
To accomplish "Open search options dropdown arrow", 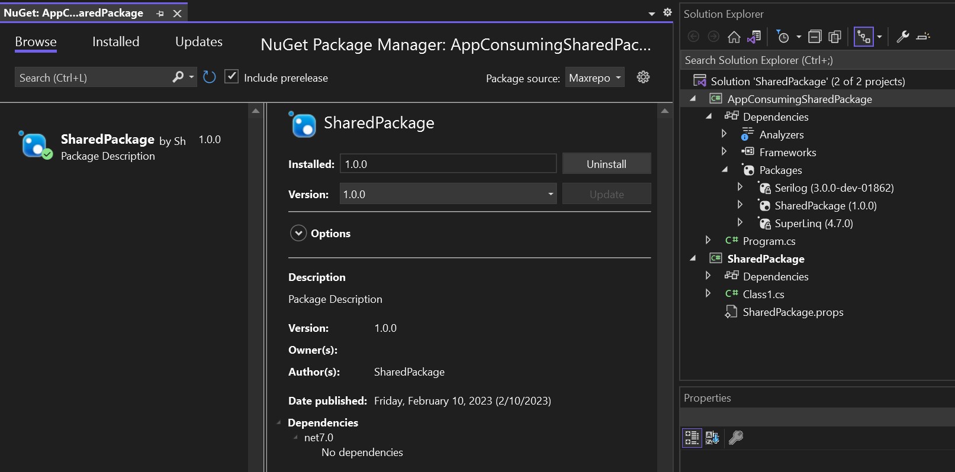I will (x=191, y=77).
